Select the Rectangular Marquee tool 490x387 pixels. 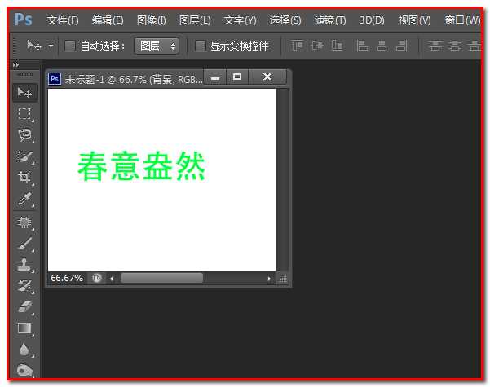(24, 114)
